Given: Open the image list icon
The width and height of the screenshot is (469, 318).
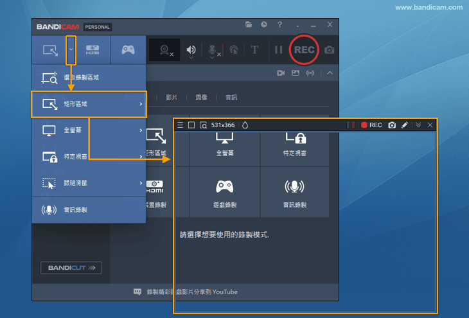Looking at the screenshot, I should click(296, 73).
